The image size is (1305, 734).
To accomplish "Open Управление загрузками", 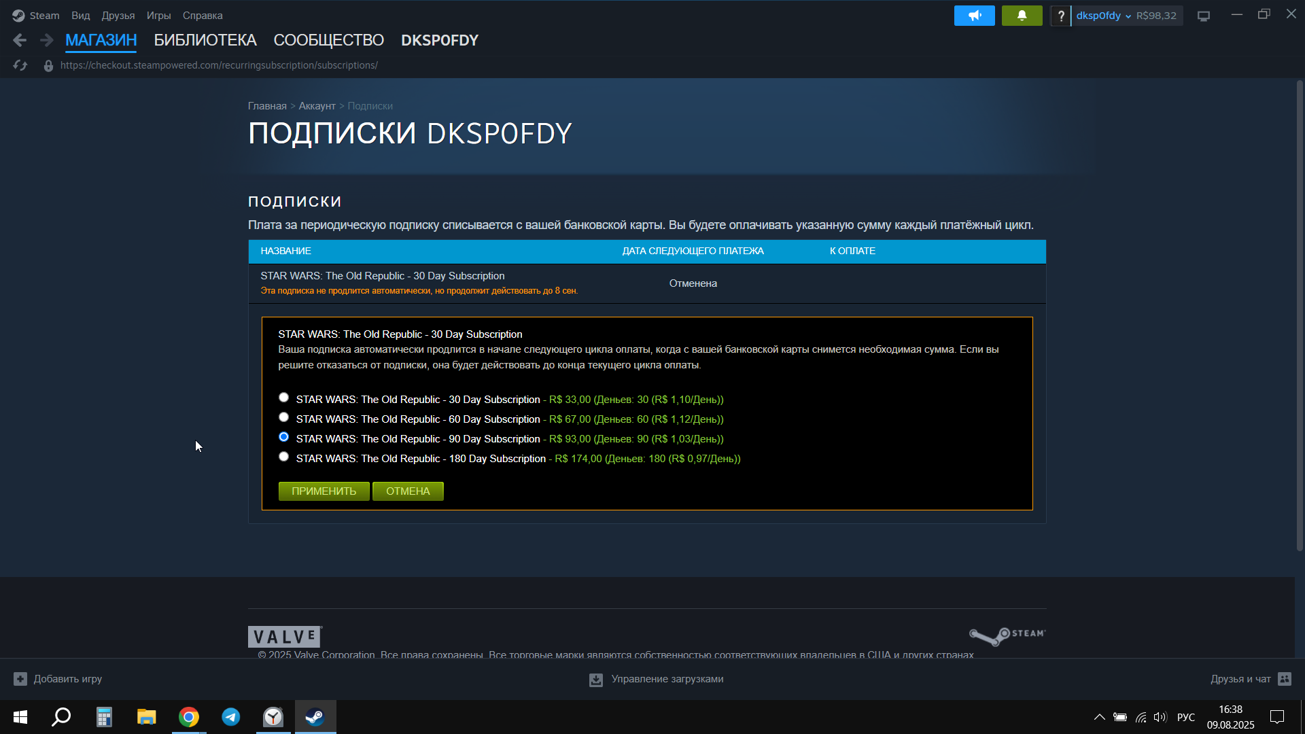I will point(667,679).
